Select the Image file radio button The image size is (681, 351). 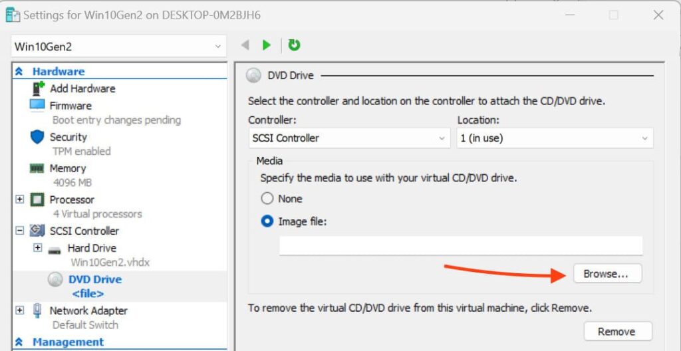(267, 221)
